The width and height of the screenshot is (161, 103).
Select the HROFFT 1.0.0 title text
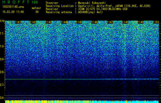coord(20,2)
